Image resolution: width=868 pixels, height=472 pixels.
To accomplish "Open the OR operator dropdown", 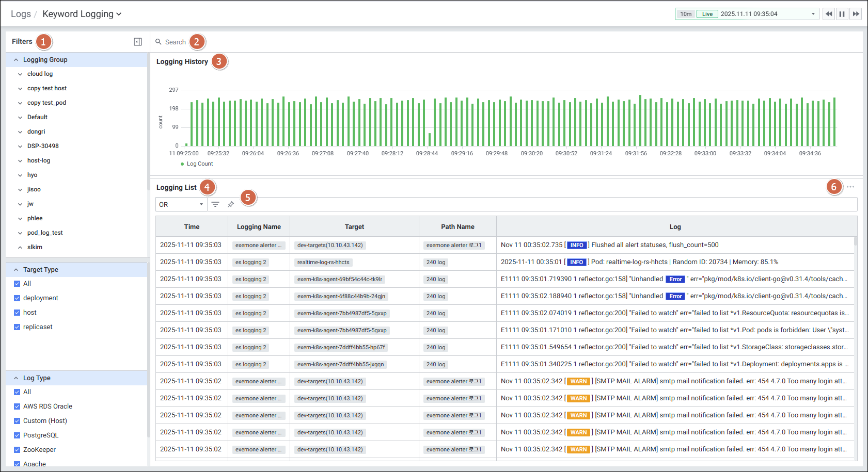I will 181,205.
